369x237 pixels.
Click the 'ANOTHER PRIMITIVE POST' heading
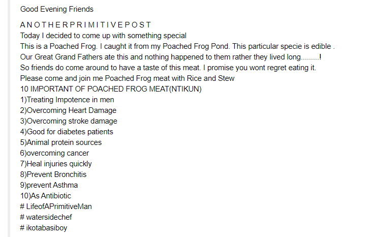coord(85,25)
